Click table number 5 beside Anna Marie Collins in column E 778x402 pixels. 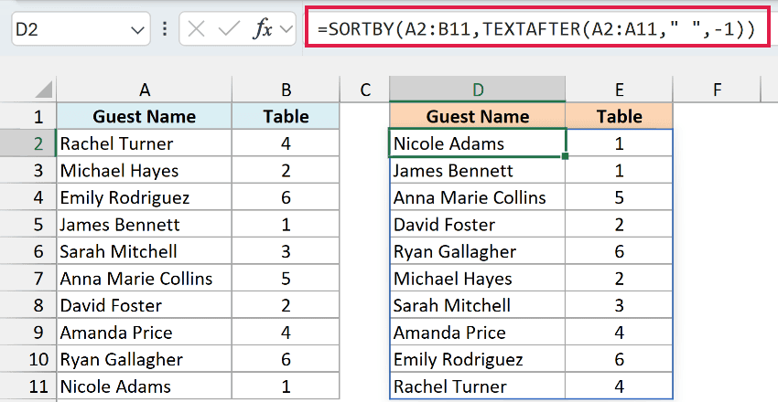[620, 197]
